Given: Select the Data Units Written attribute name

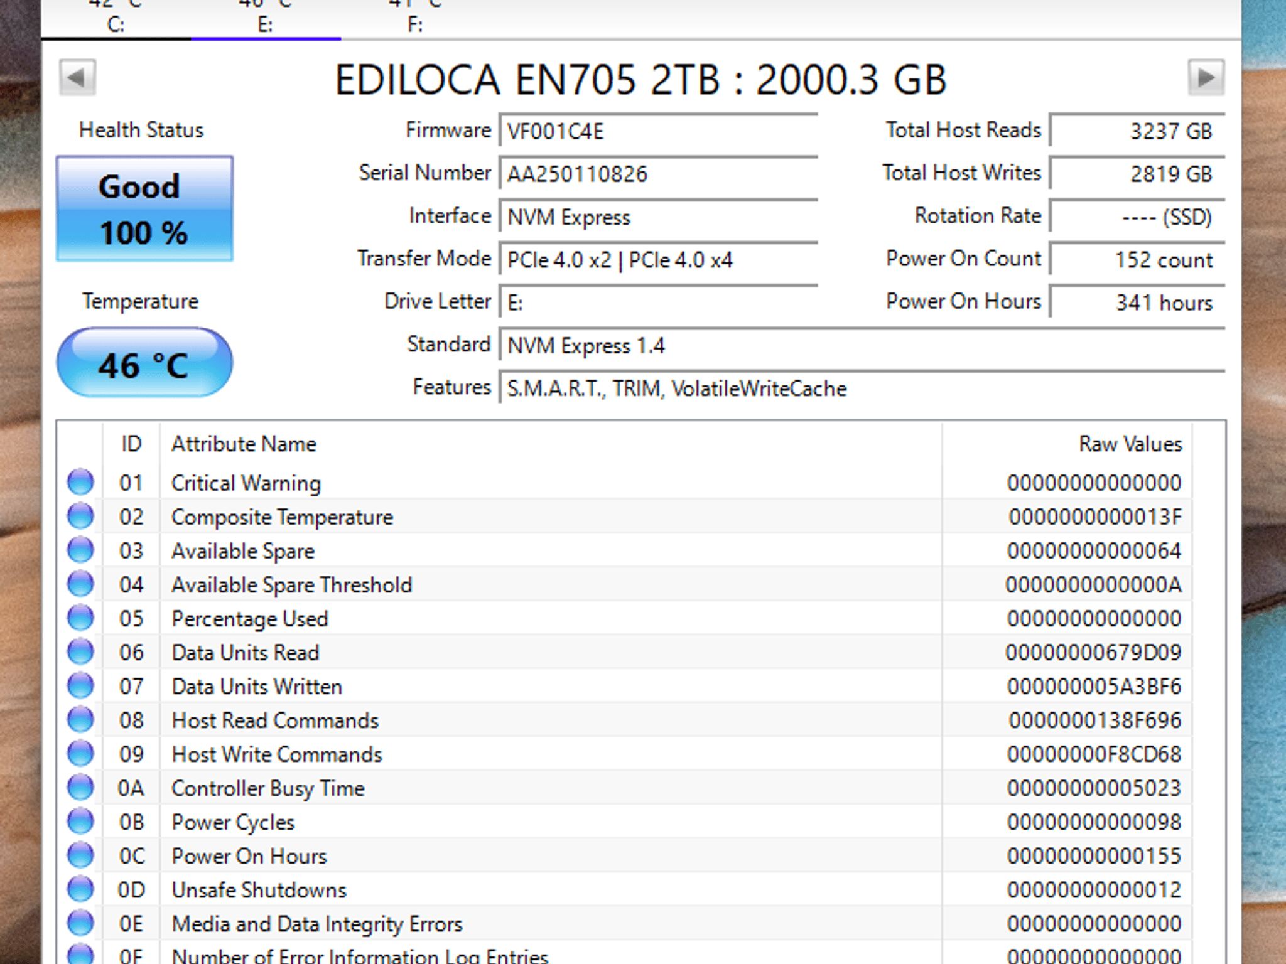Looking at the screenshot, I should pyautogui.click(x=257, y=687).
